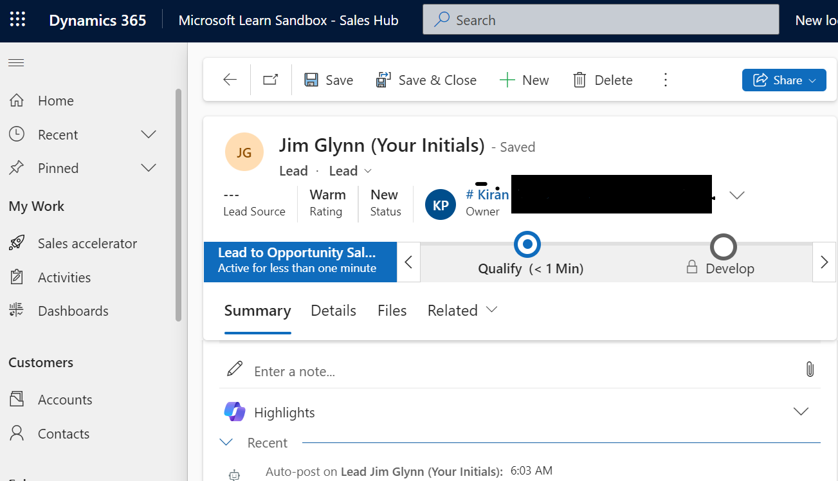Click the left navigation scrollbar
The height and width of the screenshot is (481, 838).
click(178, 204)
